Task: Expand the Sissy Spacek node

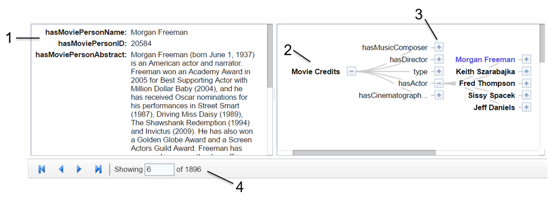Action: pos(526,95)
